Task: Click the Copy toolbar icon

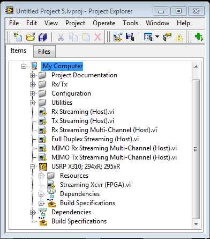Action: [73, 37]
